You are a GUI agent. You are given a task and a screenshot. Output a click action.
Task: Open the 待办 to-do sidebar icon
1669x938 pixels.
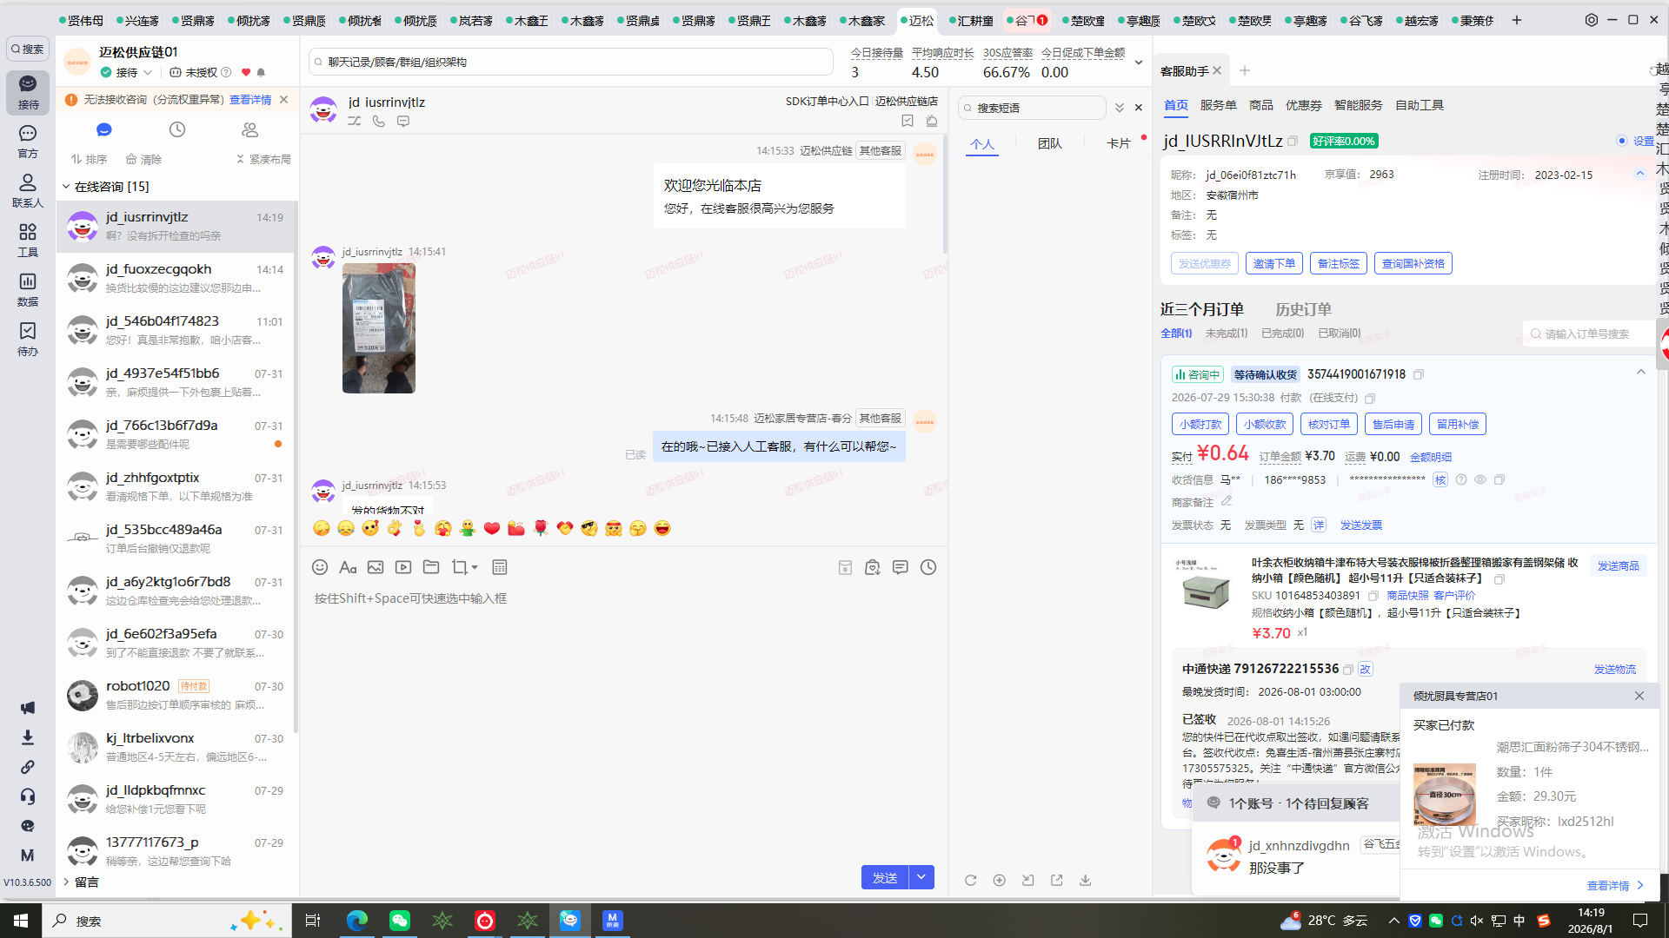[28, 339]
